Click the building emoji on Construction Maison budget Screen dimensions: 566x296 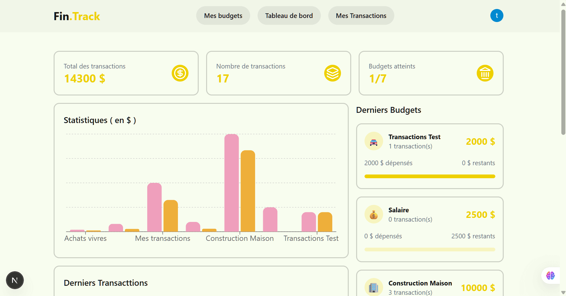374,287
